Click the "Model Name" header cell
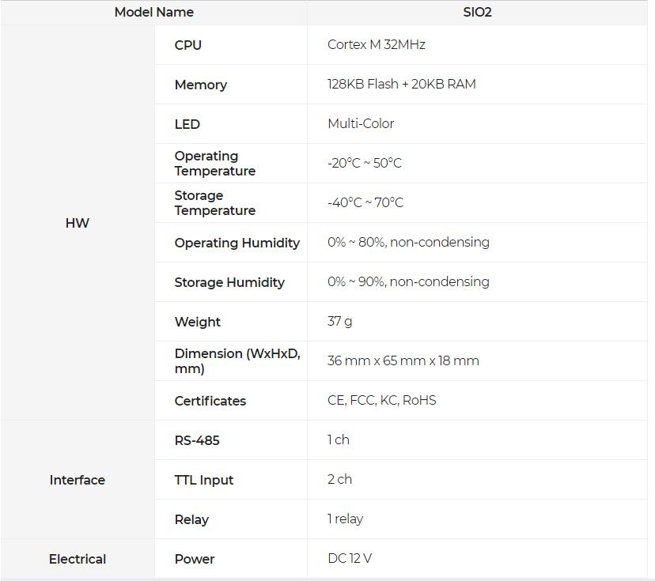The image size is (655, 581). (153, 12)
